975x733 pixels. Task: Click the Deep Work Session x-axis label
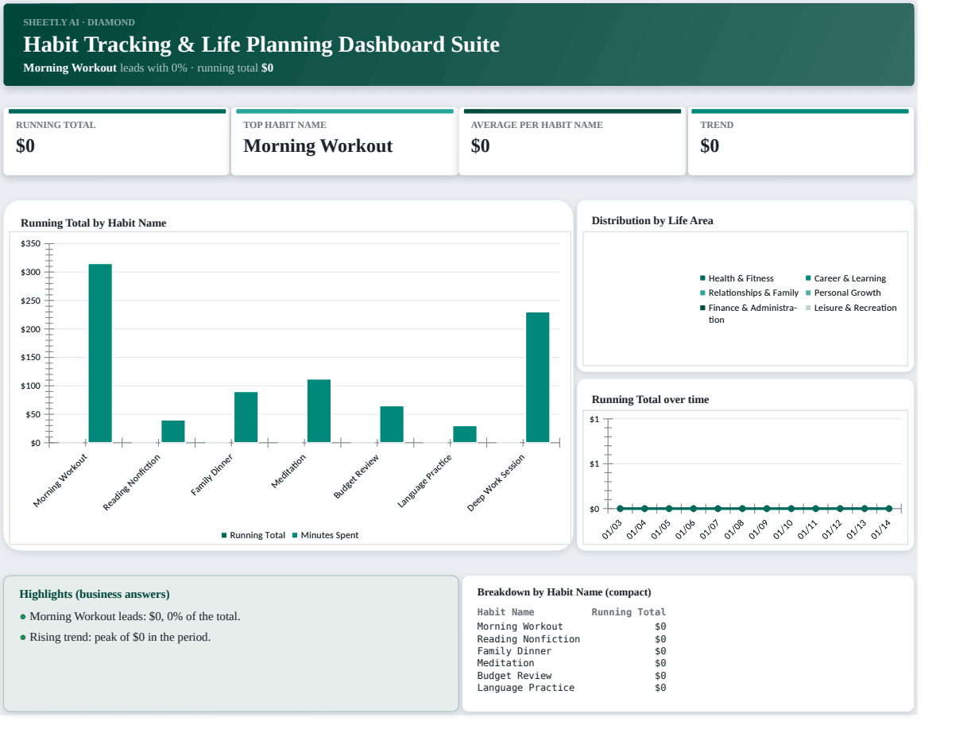pyautogui.click(x=496, y=483)
